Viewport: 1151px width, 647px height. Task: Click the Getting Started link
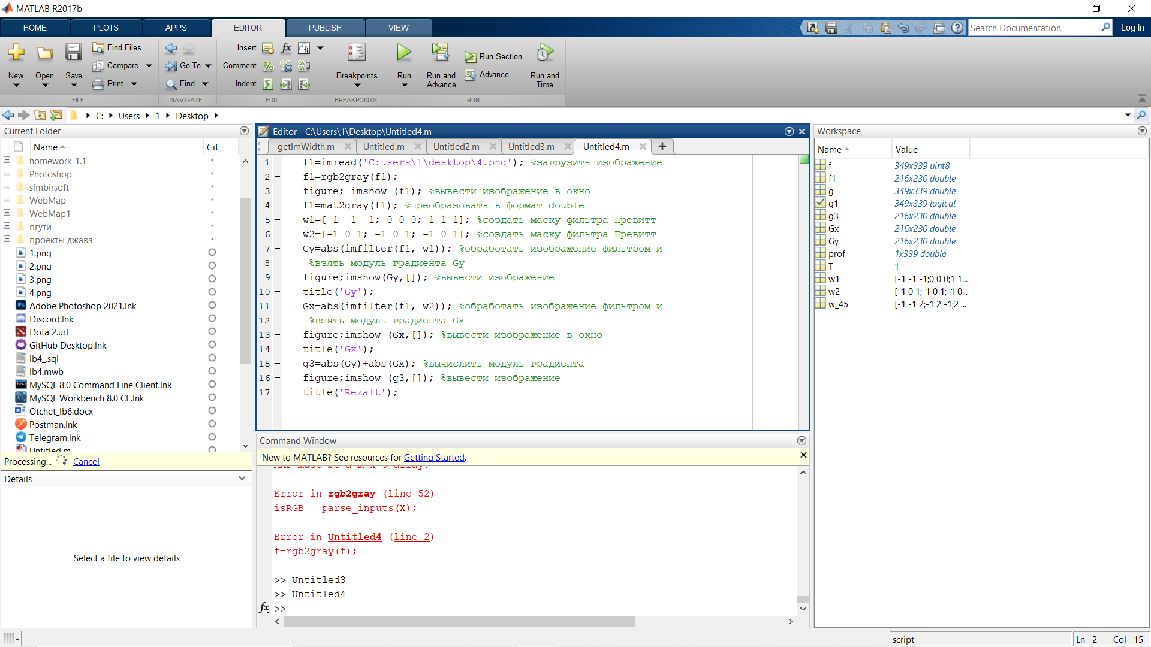434,458
